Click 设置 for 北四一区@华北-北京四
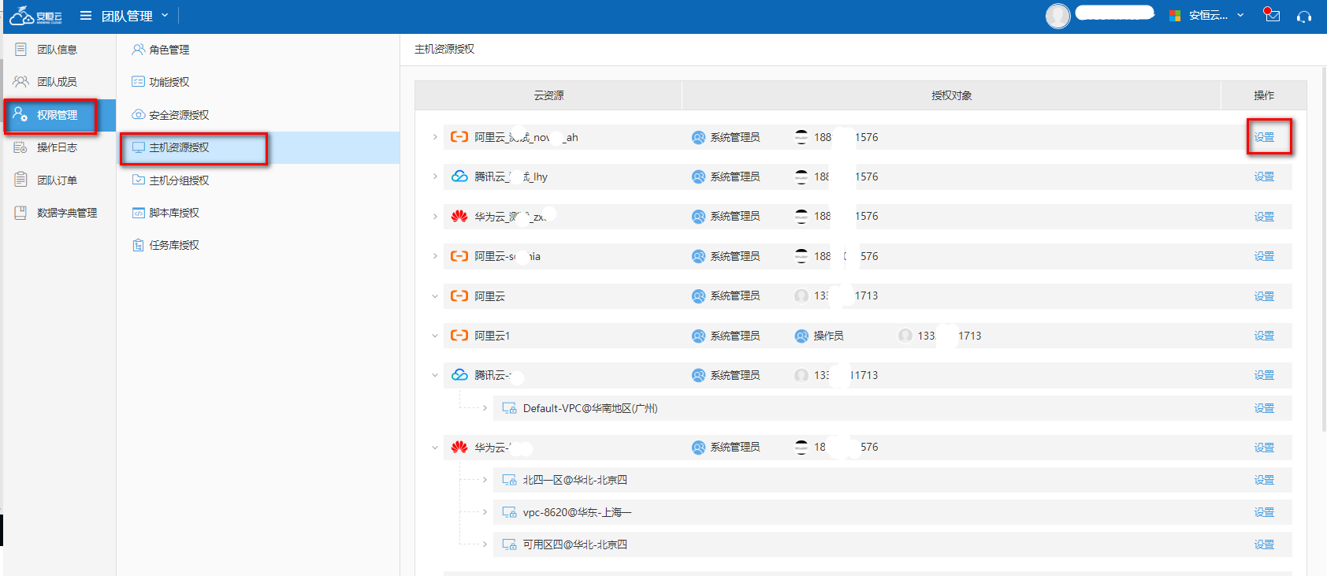The width and height of the screenshot is (1327, 576). click(x=1264, y=480)
